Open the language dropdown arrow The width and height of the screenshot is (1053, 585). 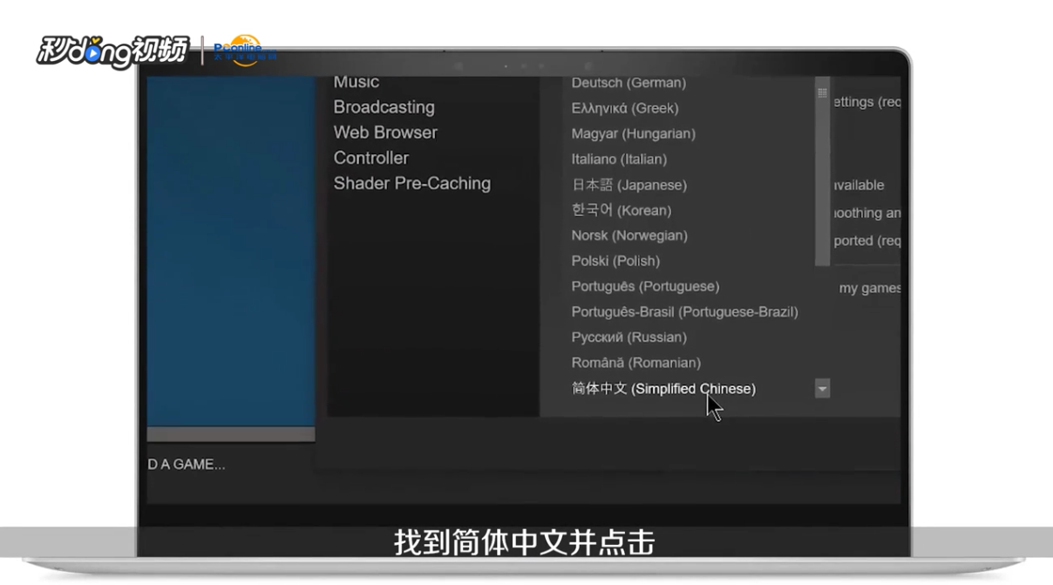click(820, 388)
